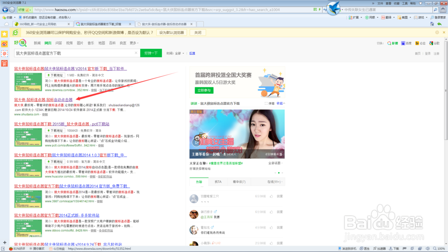The width and height of the screenshot is (448, 252).
Task: Open the skin shirt icon in title bar
Action: [x=421, y=4]
